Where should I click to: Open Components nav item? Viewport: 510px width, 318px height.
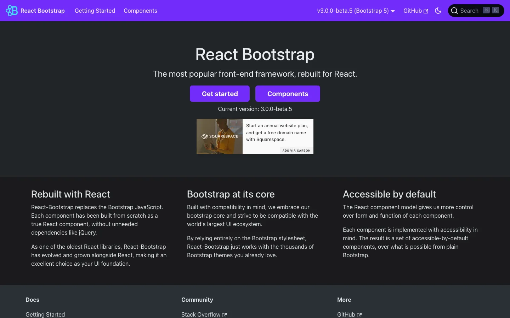coord(140,11)
